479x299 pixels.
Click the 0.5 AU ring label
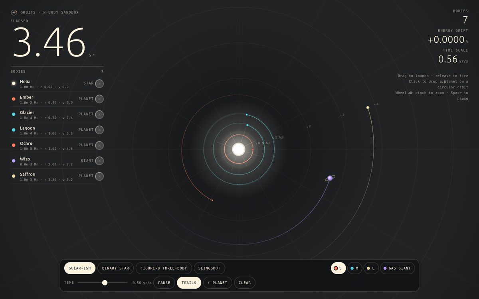(x=263, y=143)
